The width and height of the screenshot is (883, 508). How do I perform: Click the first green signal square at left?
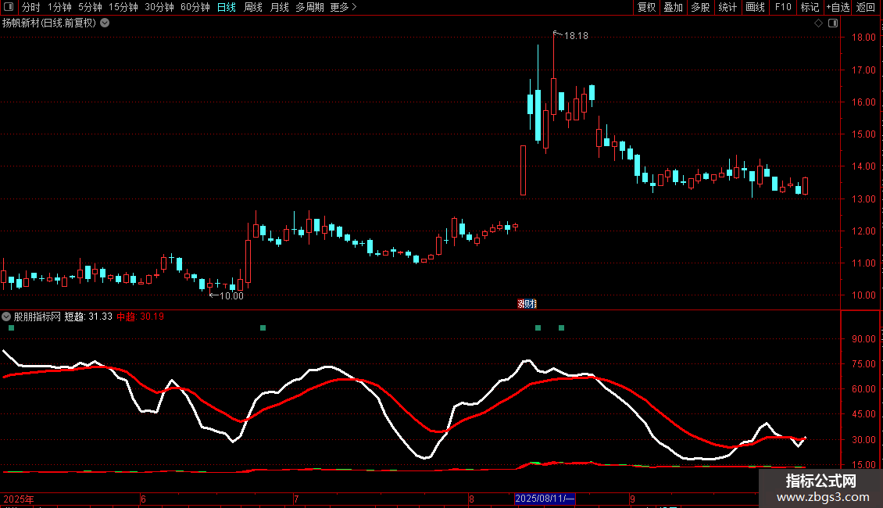11,327
